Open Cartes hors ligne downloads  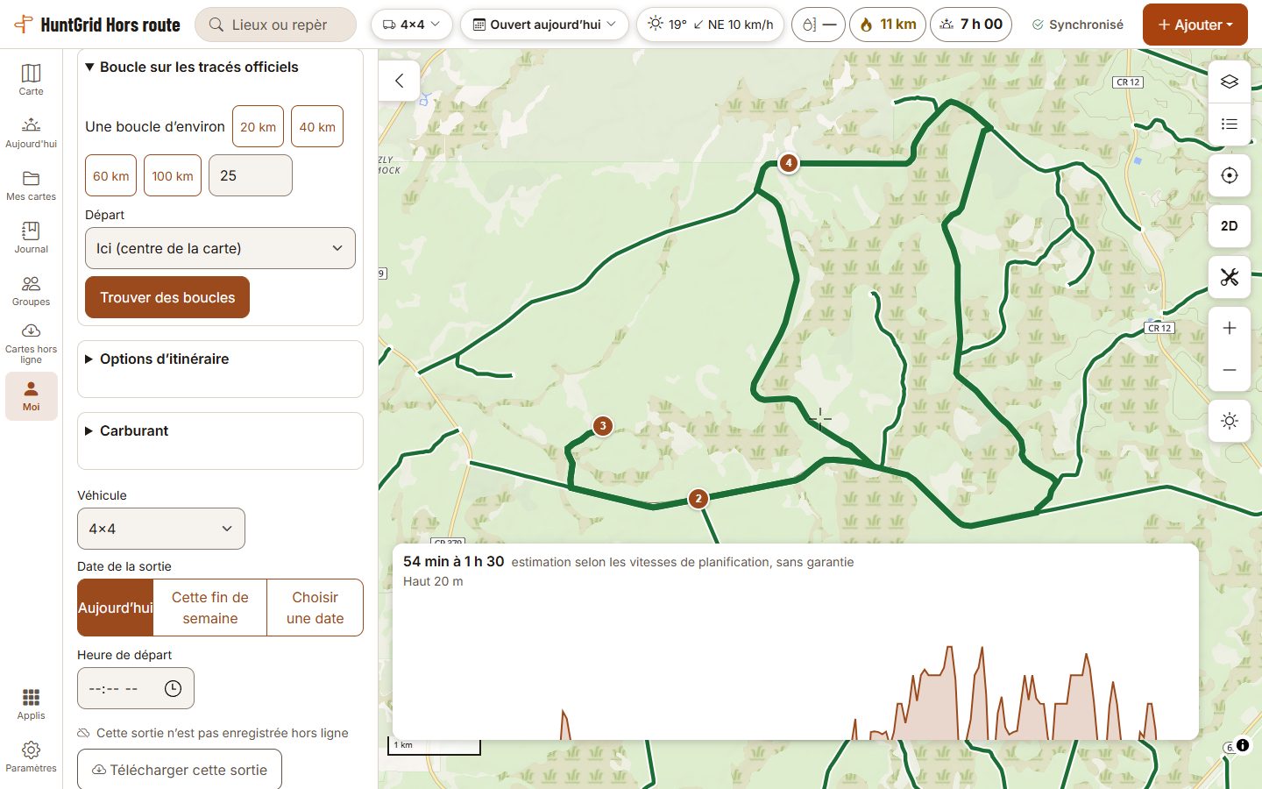[31, 343]
